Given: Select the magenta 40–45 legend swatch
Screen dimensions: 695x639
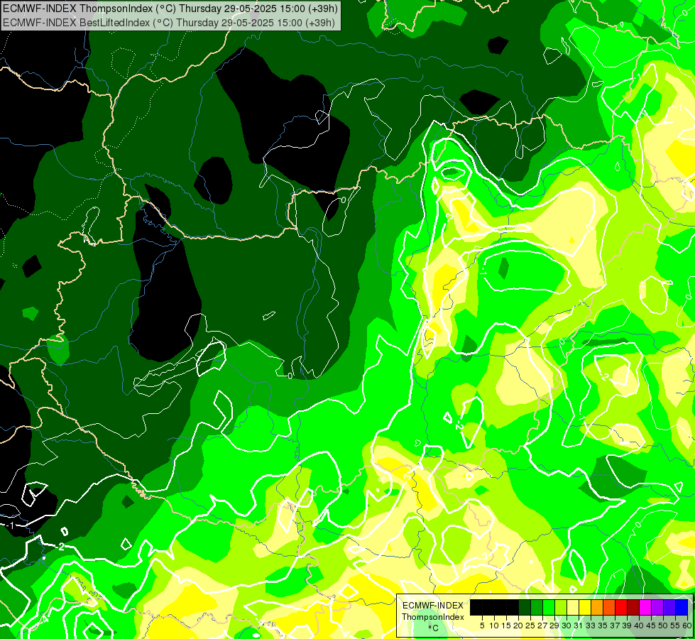Looking at the screenshot, I should pyautogui.click(x=645, y=607).
